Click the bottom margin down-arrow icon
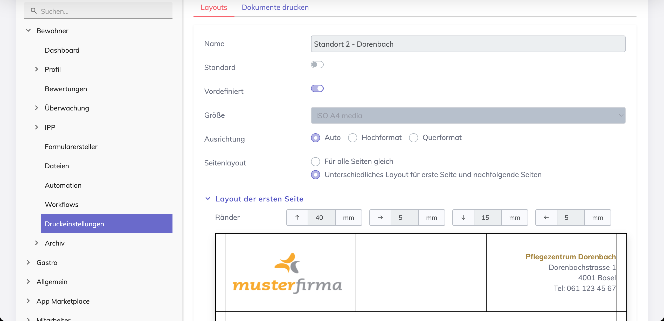 (463, 218)
